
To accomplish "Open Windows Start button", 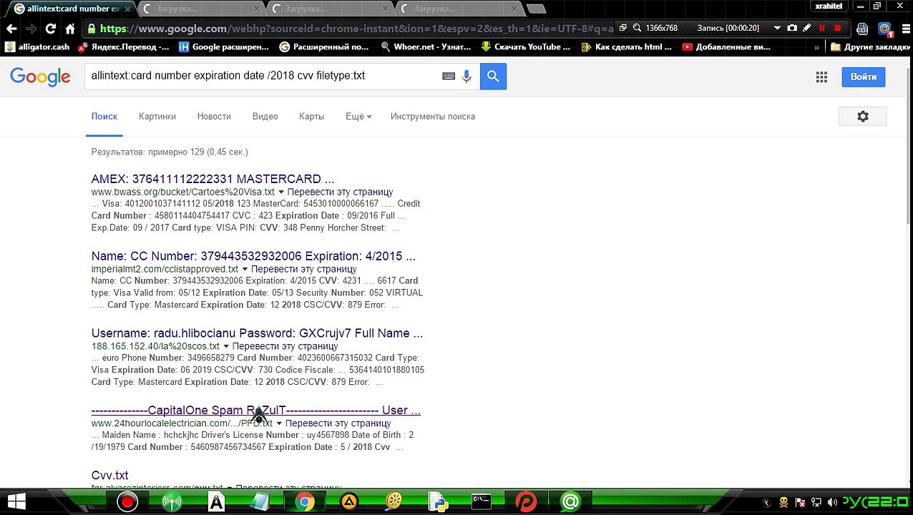I will (16, 502).
